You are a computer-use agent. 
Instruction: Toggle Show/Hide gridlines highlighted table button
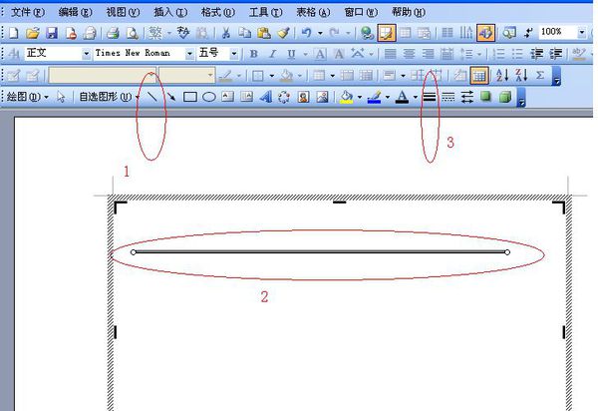coord(479,75)
